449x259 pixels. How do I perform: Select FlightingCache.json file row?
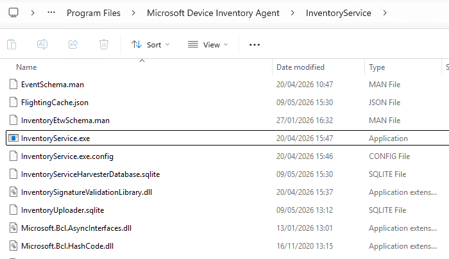tap(227, 103)
